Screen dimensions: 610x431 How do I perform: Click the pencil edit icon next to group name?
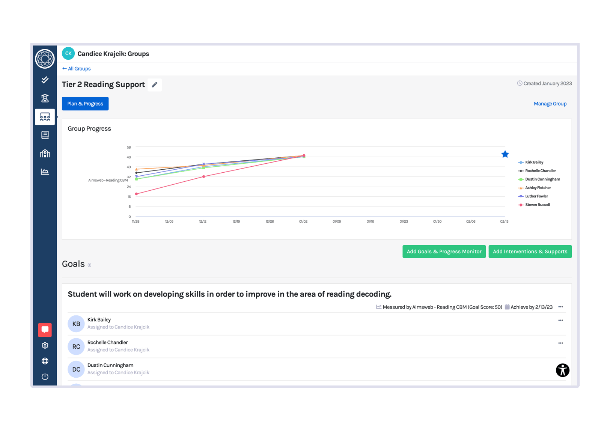pos(154,84)
